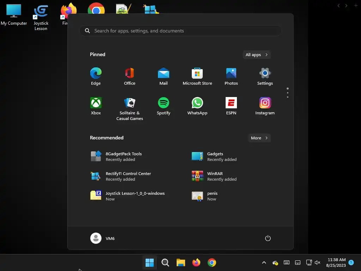Image resolution: width=361 pixels, height=271 pixels.
Task: Select Joystick Lesson desktop shortcut
Action: pos(41,18)
